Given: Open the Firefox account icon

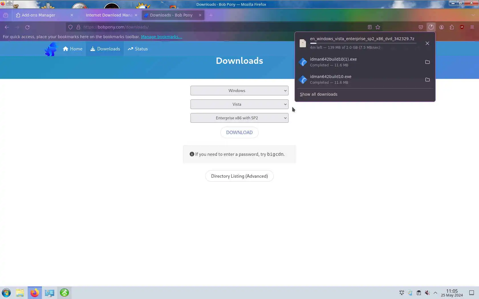Looking at the screenshot, I should [x=441, y=27].
